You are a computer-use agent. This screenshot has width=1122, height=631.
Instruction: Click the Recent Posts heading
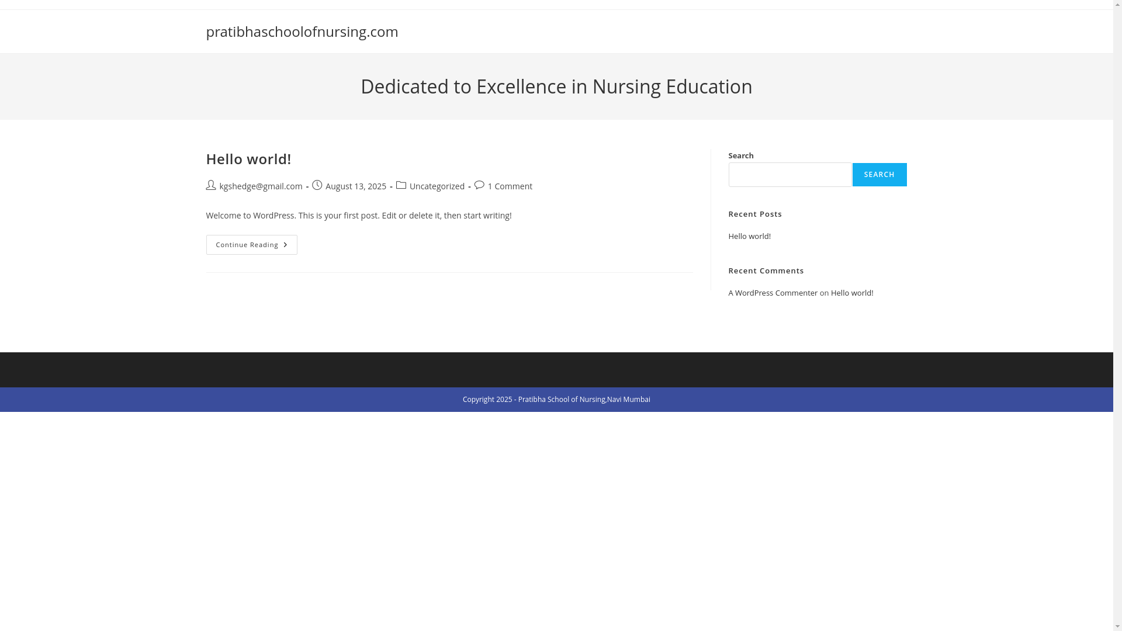pyautogui.click(x=755, y=214)
